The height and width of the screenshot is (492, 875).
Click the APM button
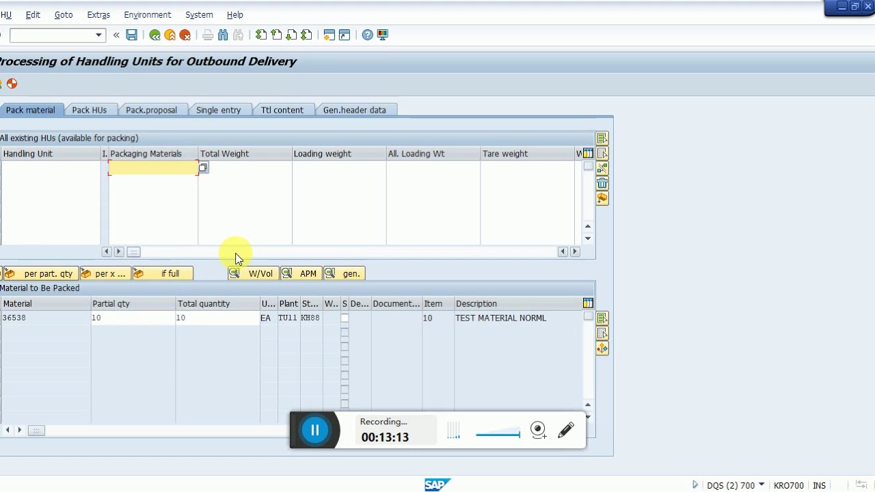(x=301, y=273)
